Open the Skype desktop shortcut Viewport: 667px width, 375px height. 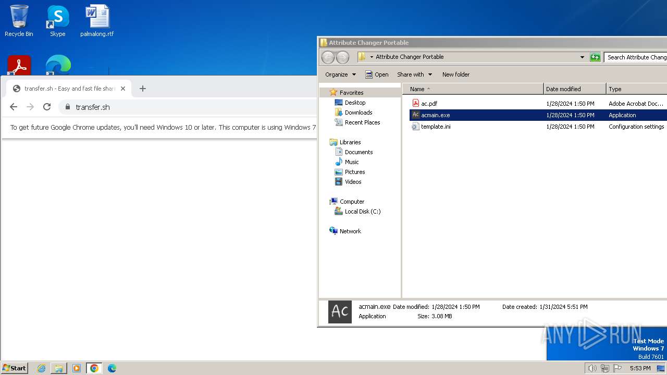click(x=57, y=21)
